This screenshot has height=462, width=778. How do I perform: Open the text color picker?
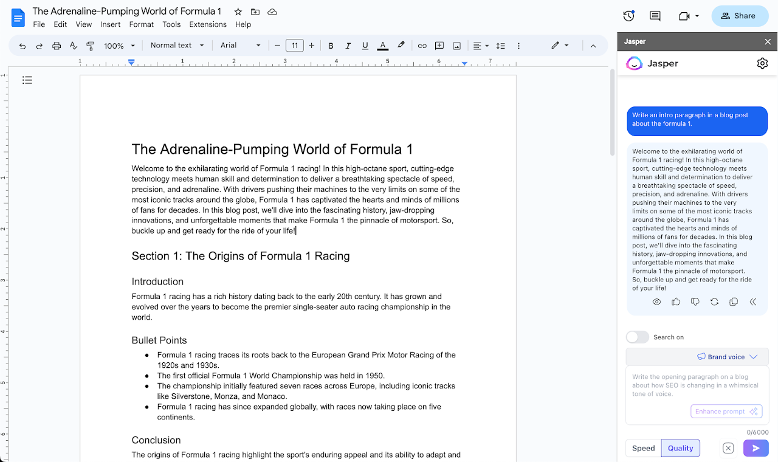[x=382, y=46]
